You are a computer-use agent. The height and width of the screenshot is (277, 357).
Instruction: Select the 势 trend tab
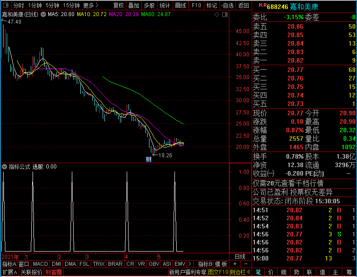point(296,272)
